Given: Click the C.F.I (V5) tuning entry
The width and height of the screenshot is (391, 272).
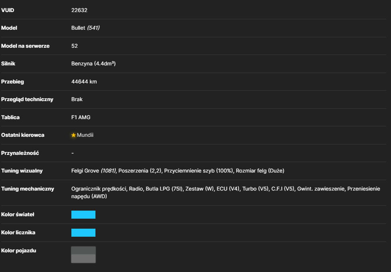Looking at the screenshot, I should point(283,189).
